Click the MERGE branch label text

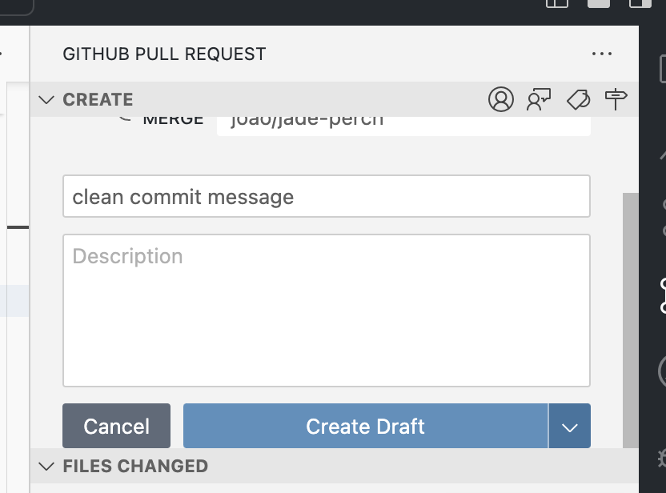[x=172, y=118]
